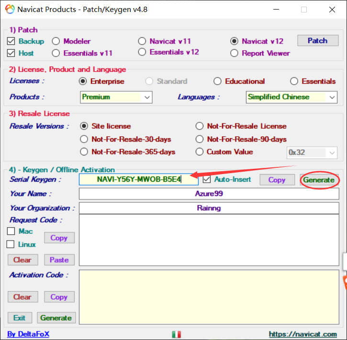Click the Your Name field containing Azure99
Viewport: 347px width, 340px height.
click(209, 194)
